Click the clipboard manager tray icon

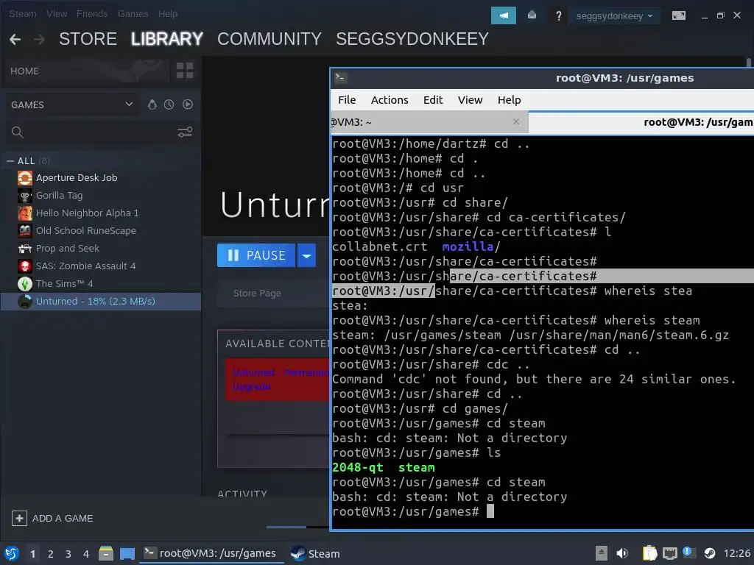[649, 553]
